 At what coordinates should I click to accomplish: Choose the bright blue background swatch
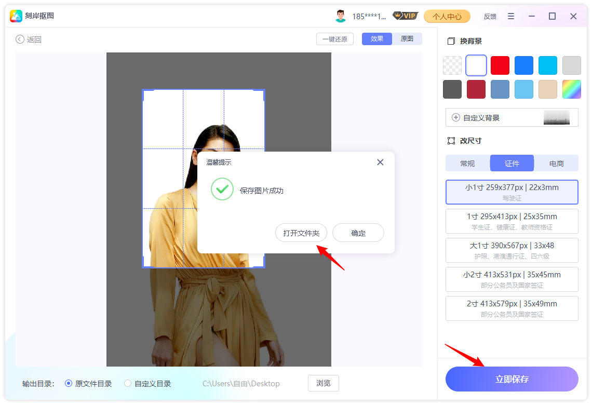click(524, 65)
